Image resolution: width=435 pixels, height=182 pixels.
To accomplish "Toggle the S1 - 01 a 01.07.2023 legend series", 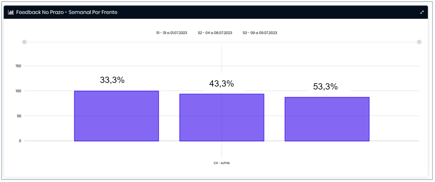I will tap(171, 33).
